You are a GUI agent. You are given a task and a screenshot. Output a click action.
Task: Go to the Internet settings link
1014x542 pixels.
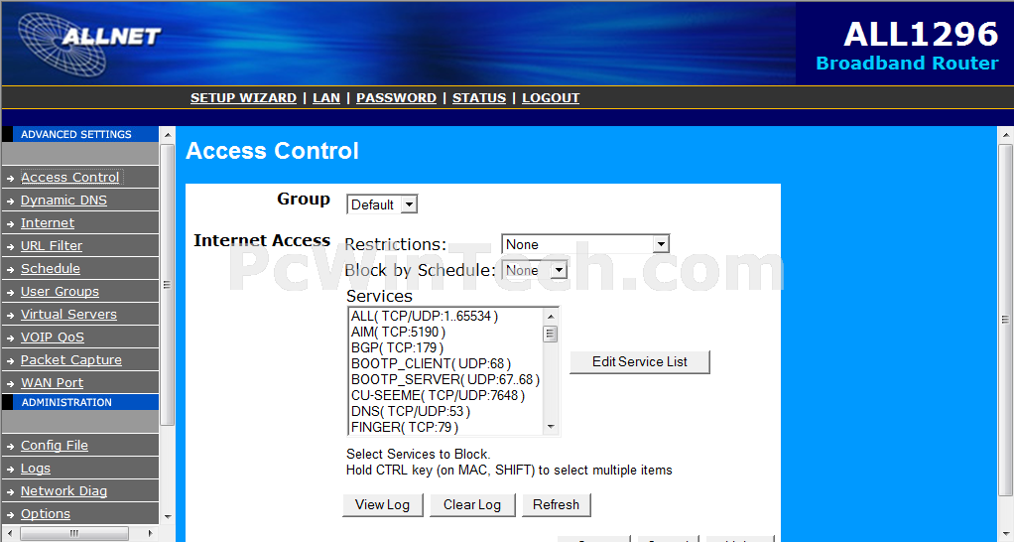coord(48,222)
